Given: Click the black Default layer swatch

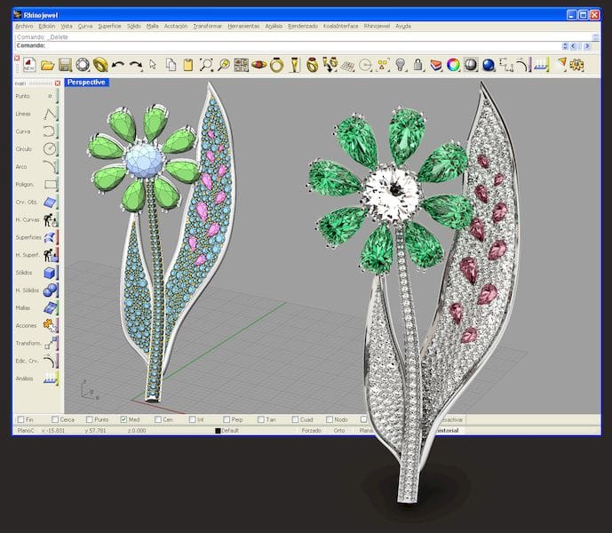Looking at the screenshot, I should pos(218,431).
